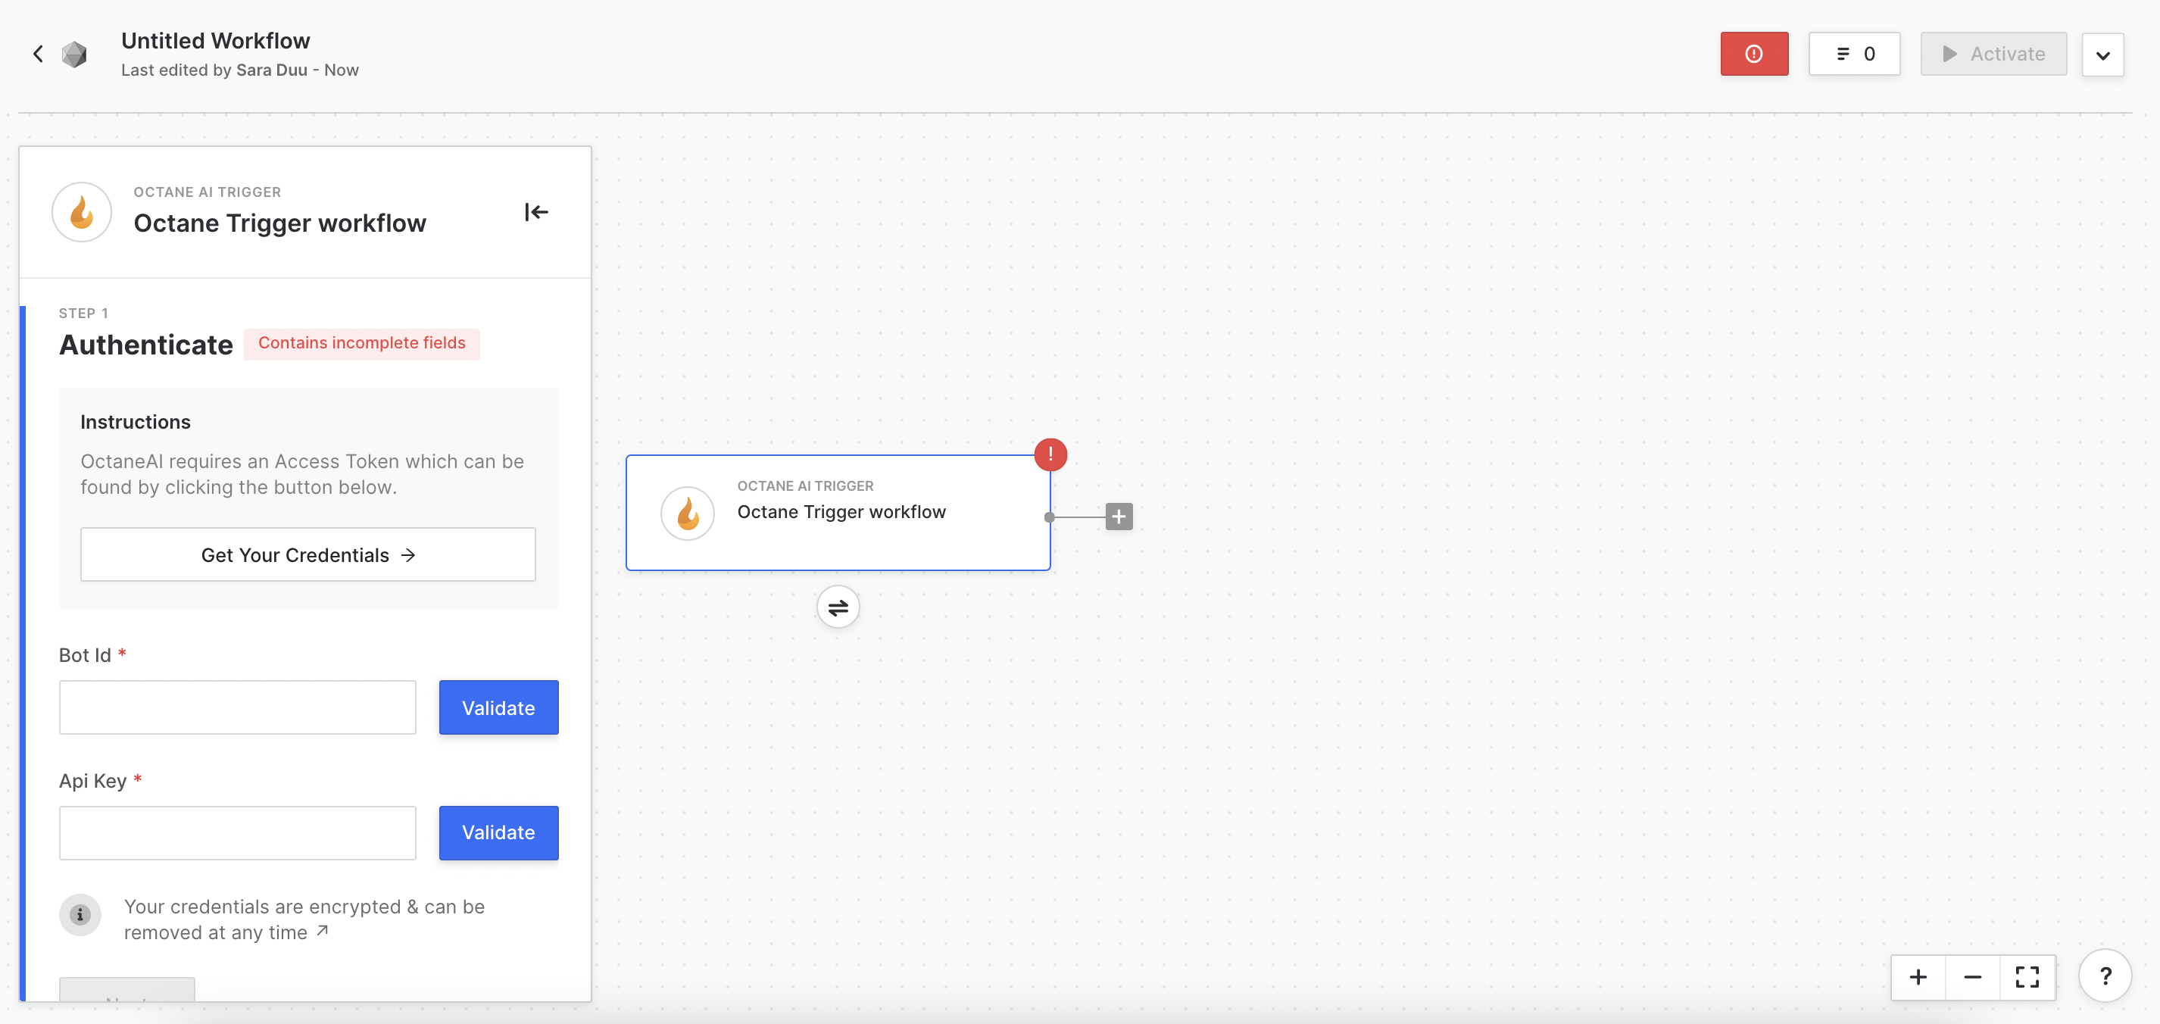Select the Octane Trigger workflow node
Screen dimensions: 2160x1024
coord(837,513)
